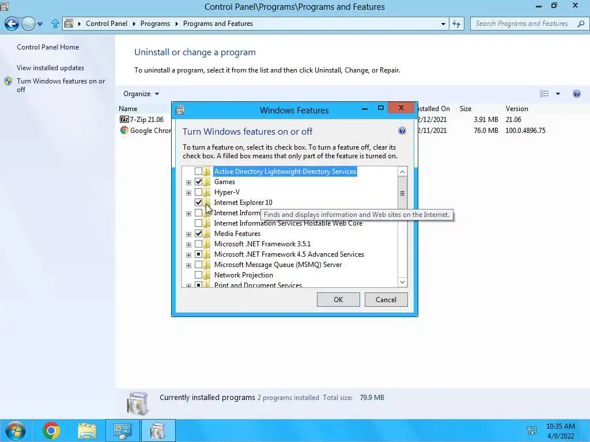This screenshot has height=442, width=590.
Task: Check the Network Projection checkbox
Action: pyautogui.click(x=198, y=275)
